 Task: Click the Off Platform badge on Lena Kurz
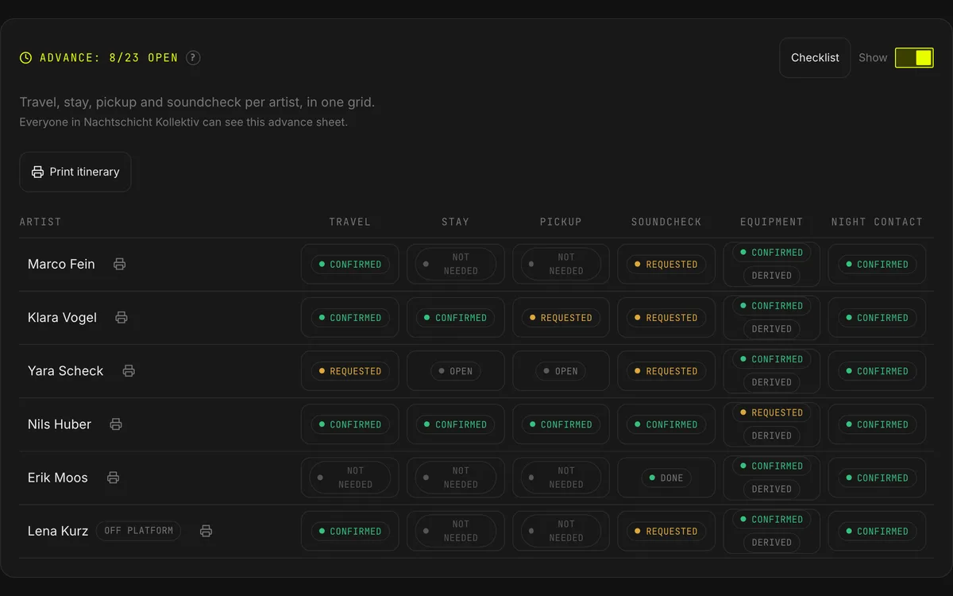pyautogui.click(x=139, y=531)
